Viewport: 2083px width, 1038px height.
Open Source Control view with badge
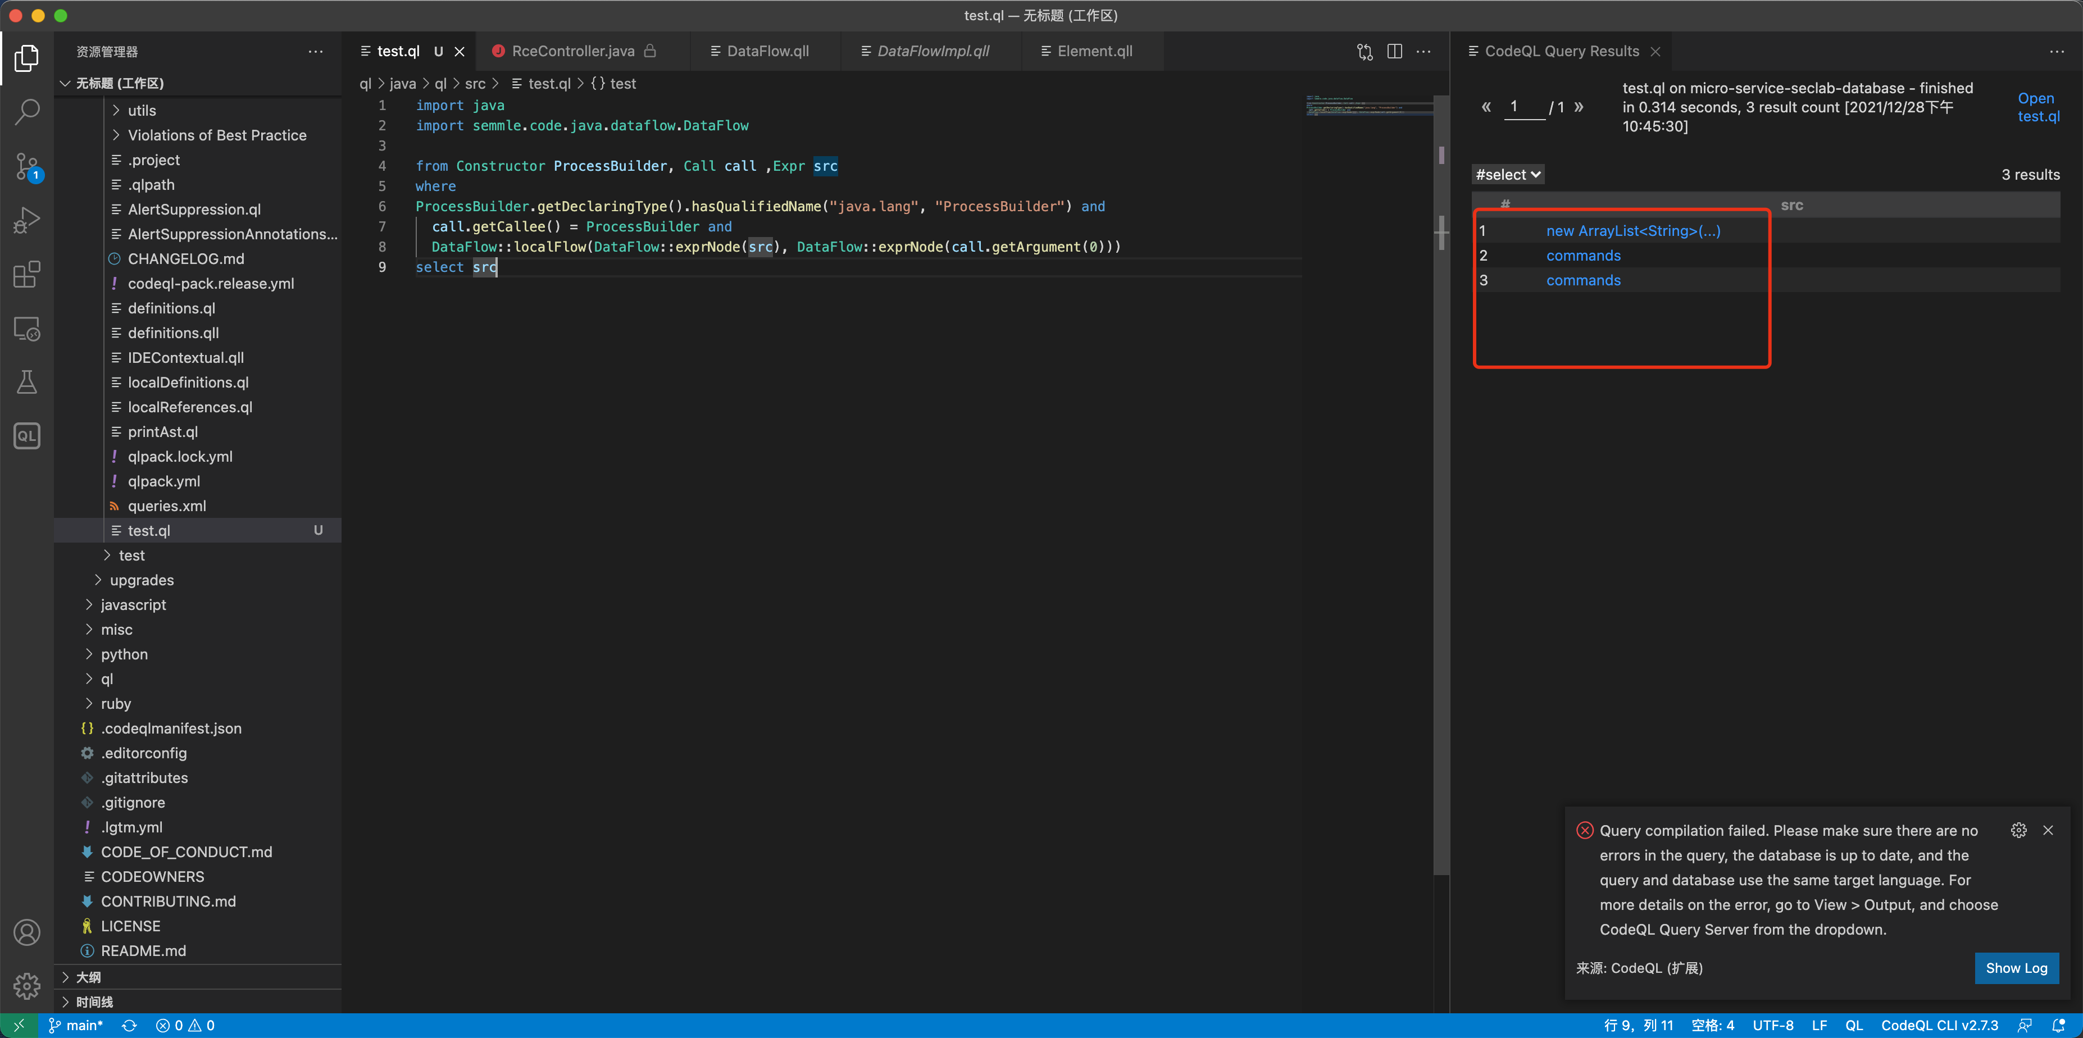click(27, 166)
